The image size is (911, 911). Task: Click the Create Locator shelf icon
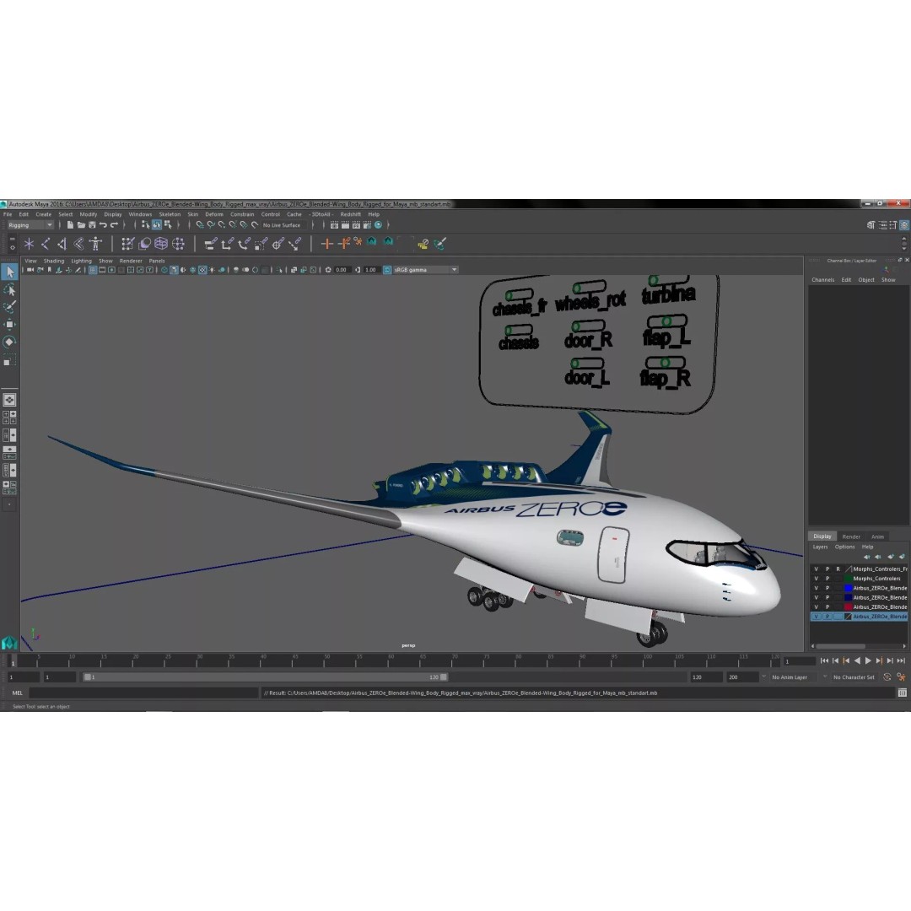[29, 244]
